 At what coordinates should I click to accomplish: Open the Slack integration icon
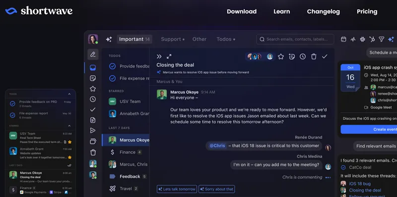[363, 39]
